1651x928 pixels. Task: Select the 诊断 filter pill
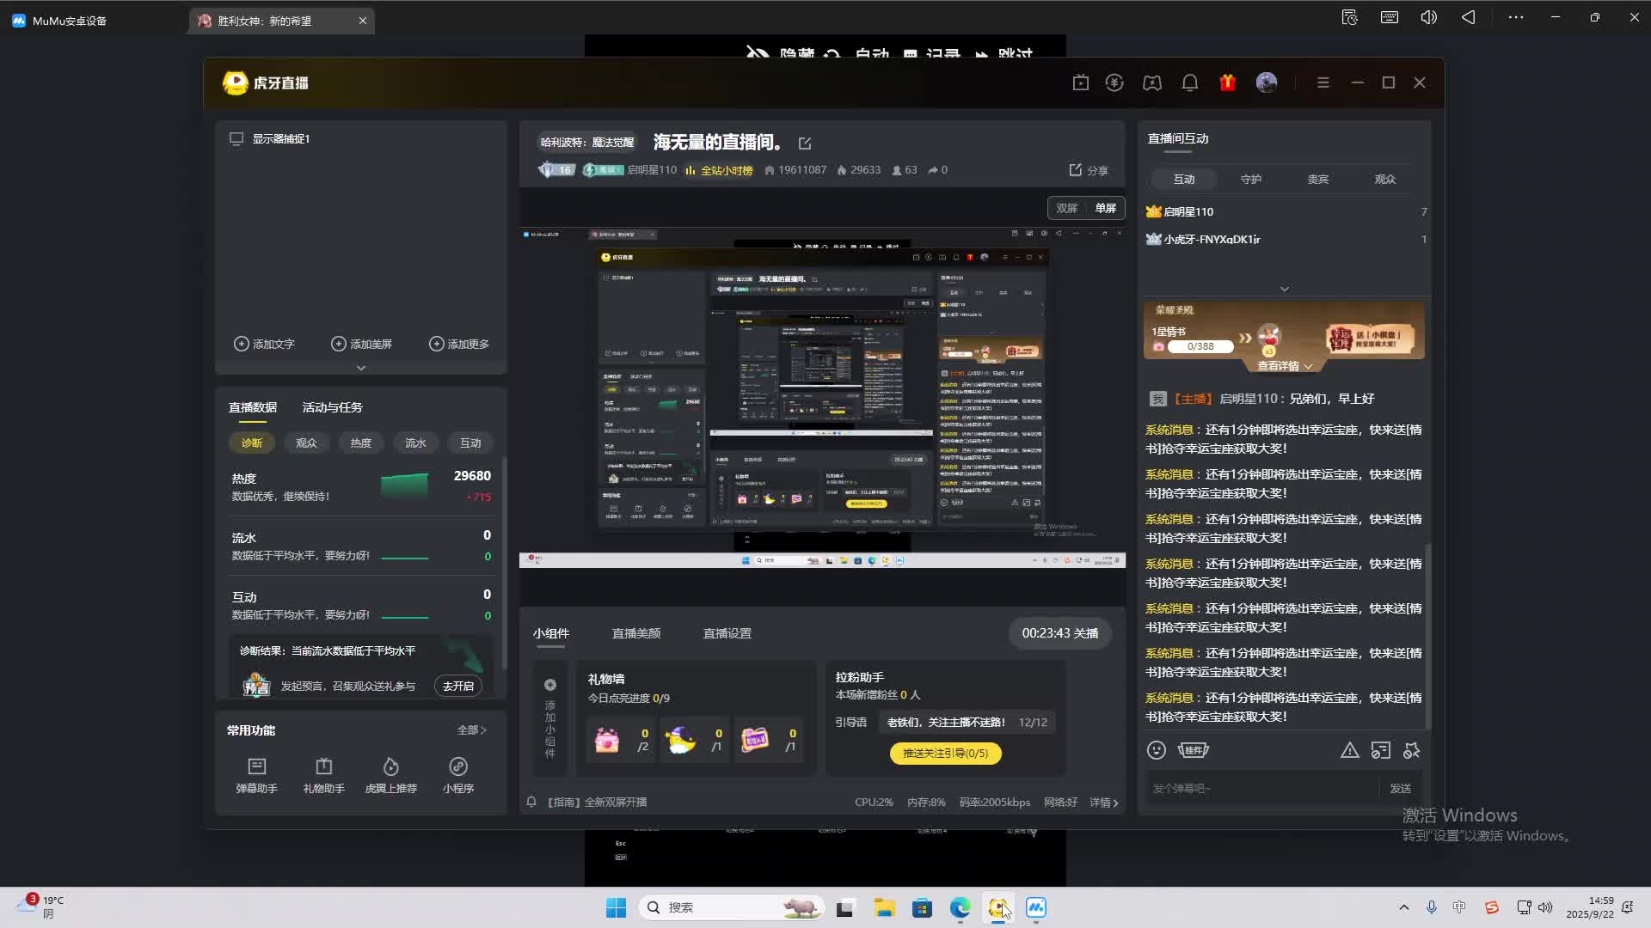pos(252,443)
